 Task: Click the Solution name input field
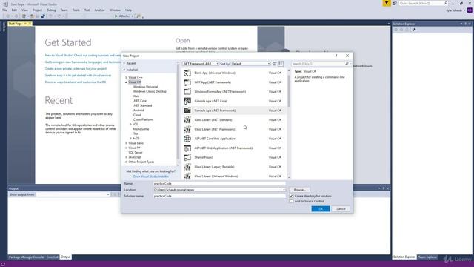(x=219, y=196)
